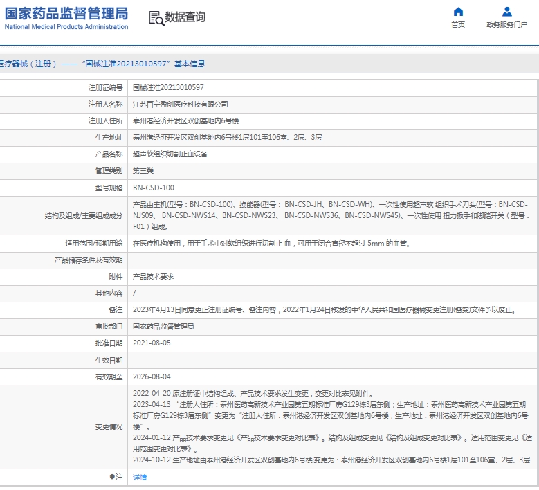Click expiry date 2026-08-04
Image resolution: width=539 pixels, height=490 pixels.
pos(152,377)
